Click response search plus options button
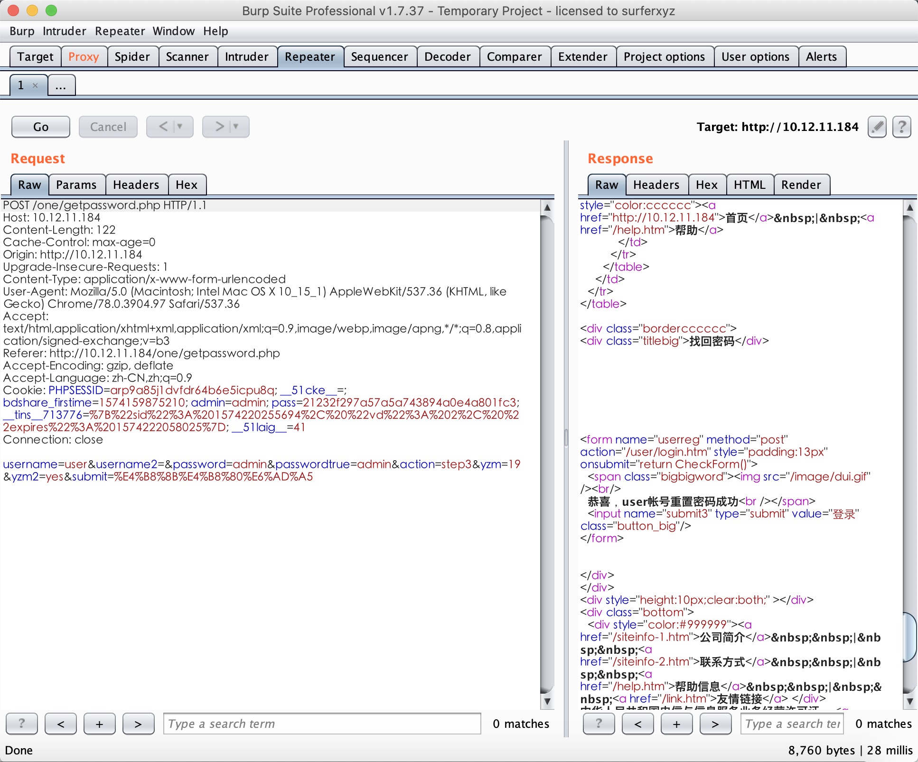 coord(676,724)
